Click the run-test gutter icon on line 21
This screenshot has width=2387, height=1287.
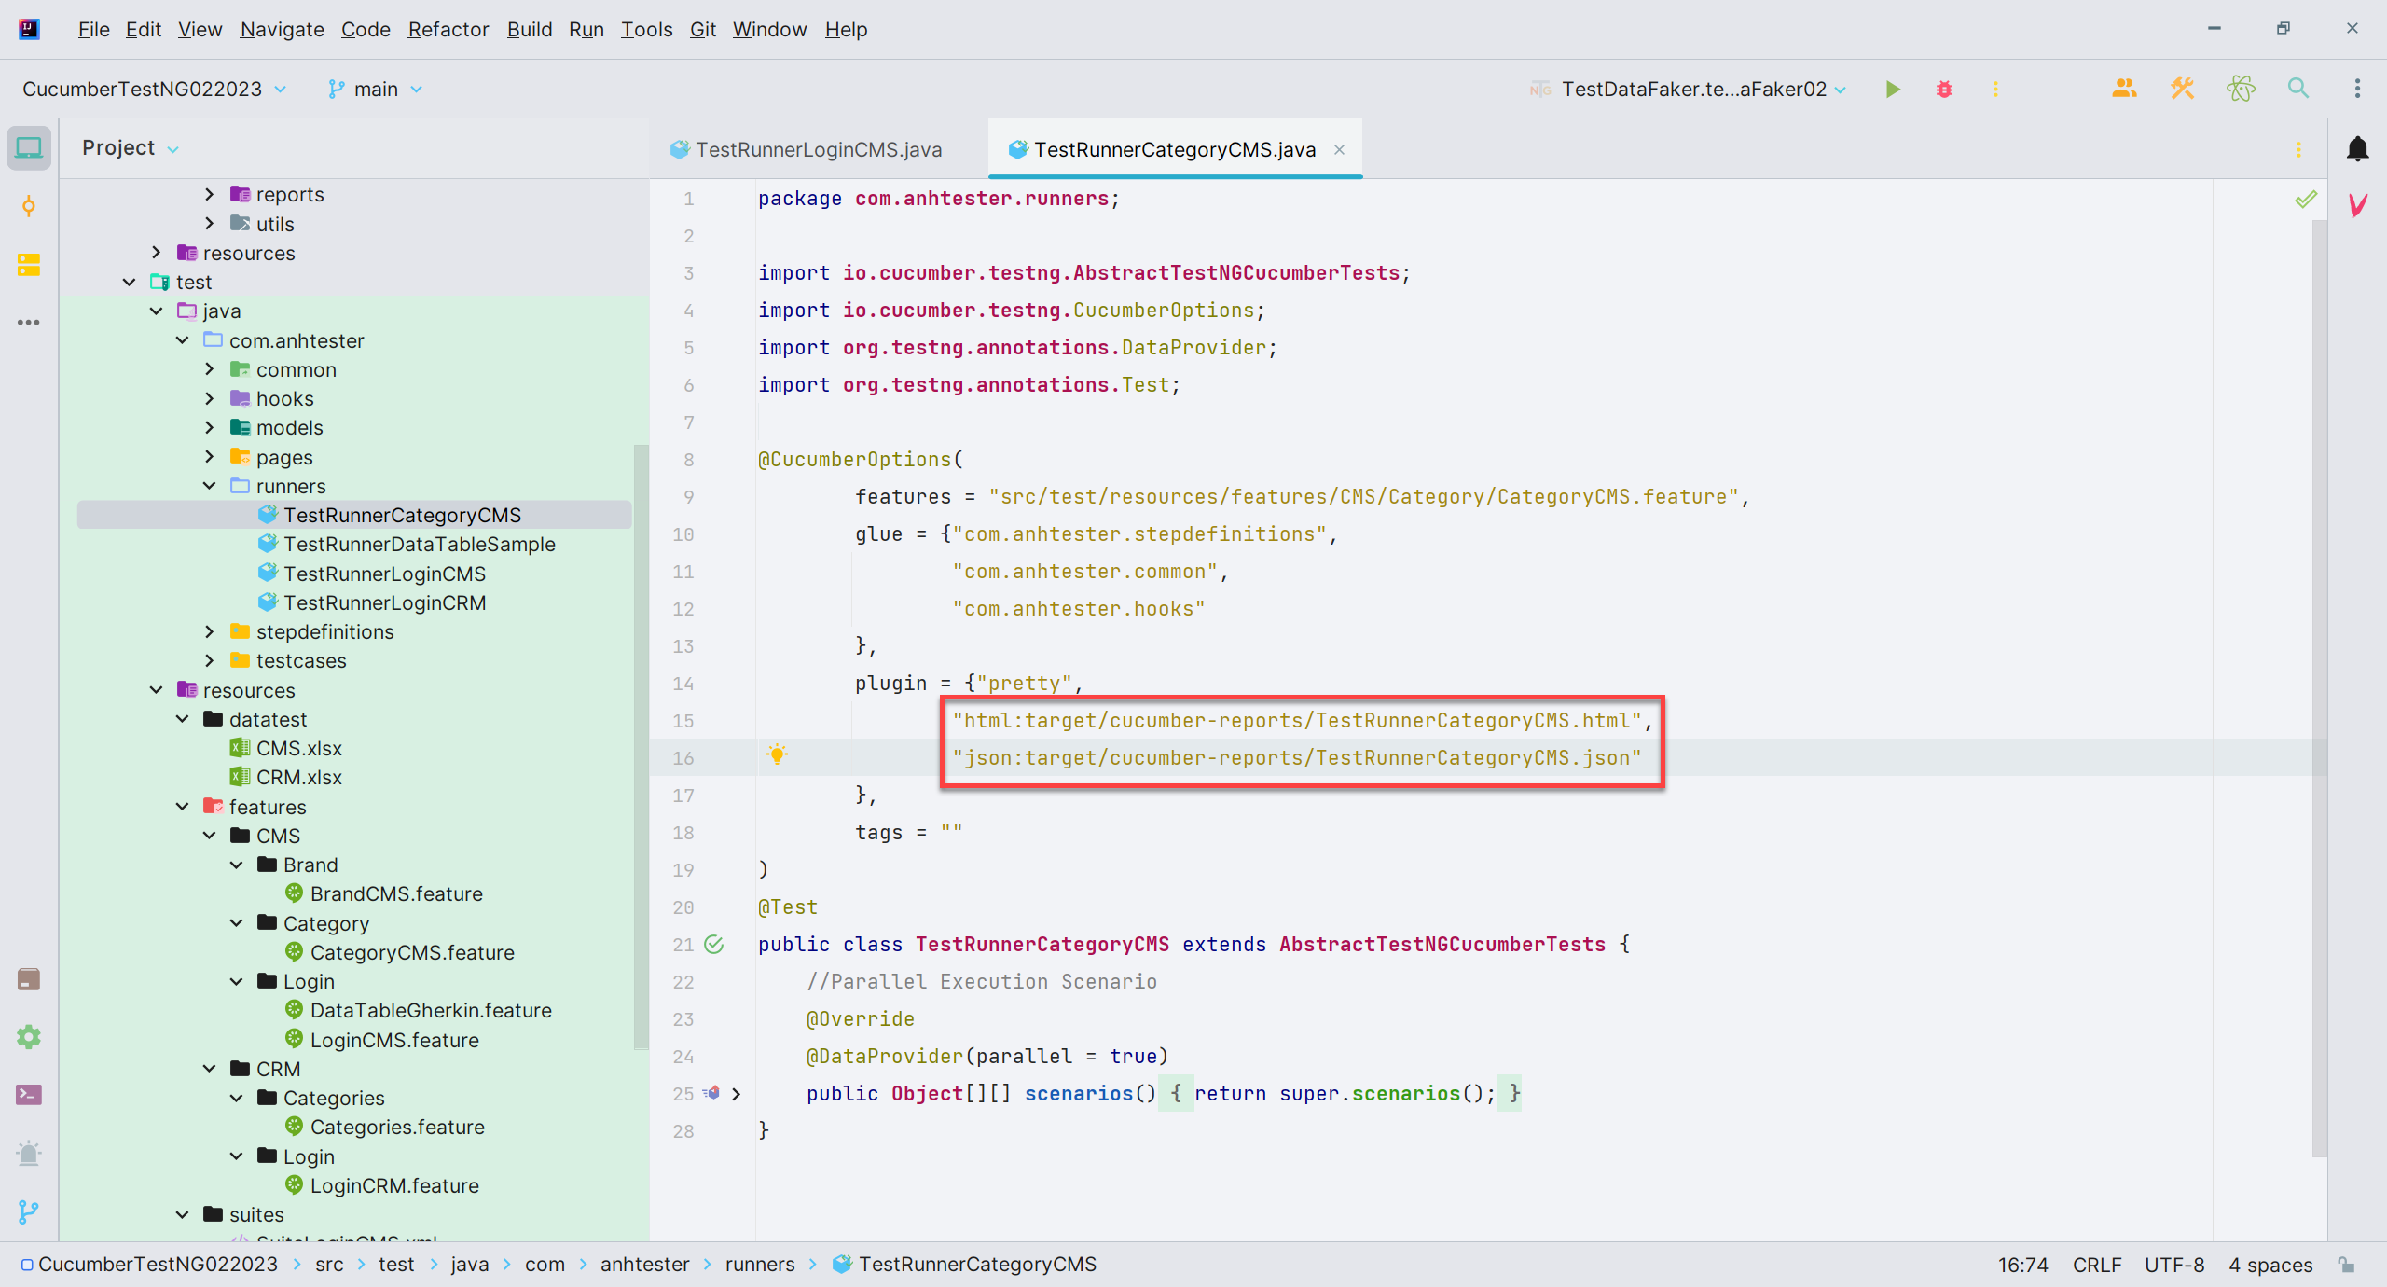pyautogui.click(x=714, y=944)
